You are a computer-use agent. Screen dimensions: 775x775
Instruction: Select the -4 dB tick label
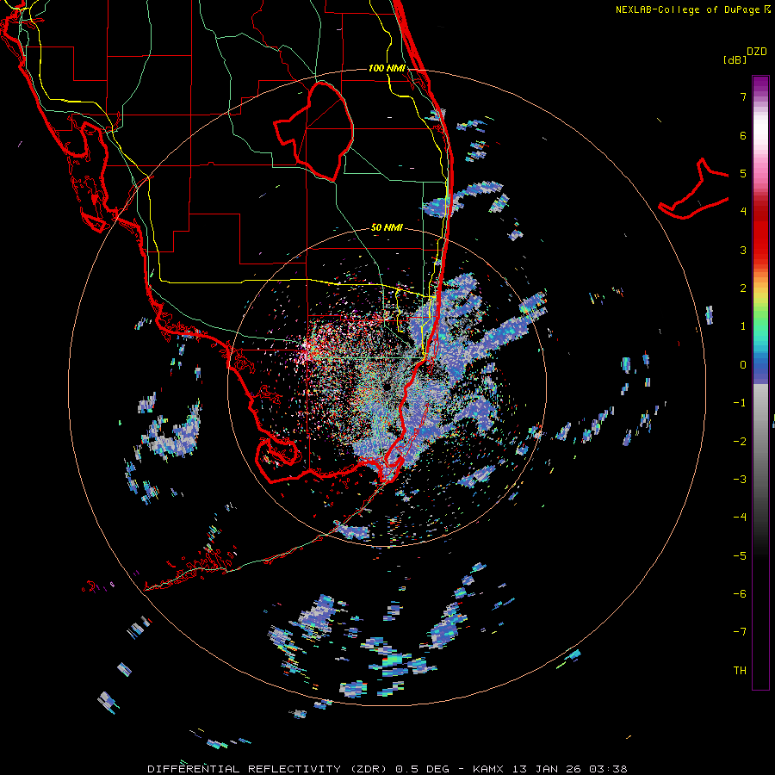740,518
